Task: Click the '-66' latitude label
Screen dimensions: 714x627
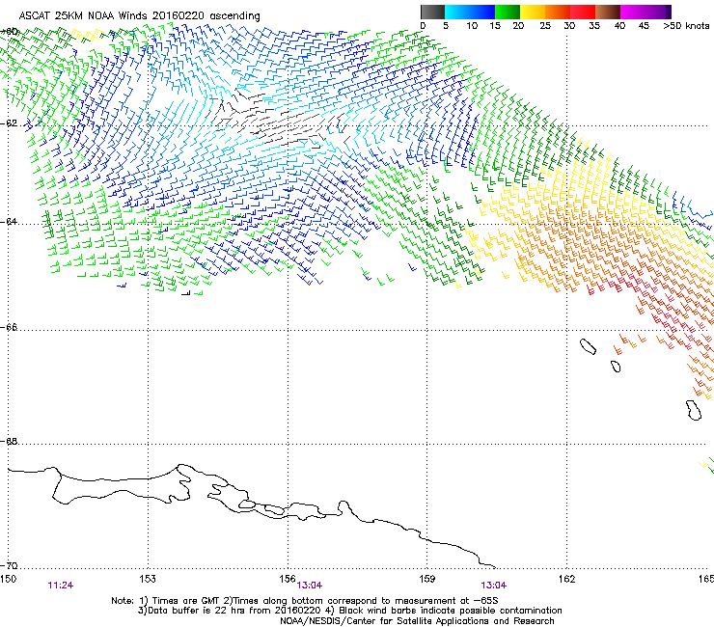Action: click(9, 327)
